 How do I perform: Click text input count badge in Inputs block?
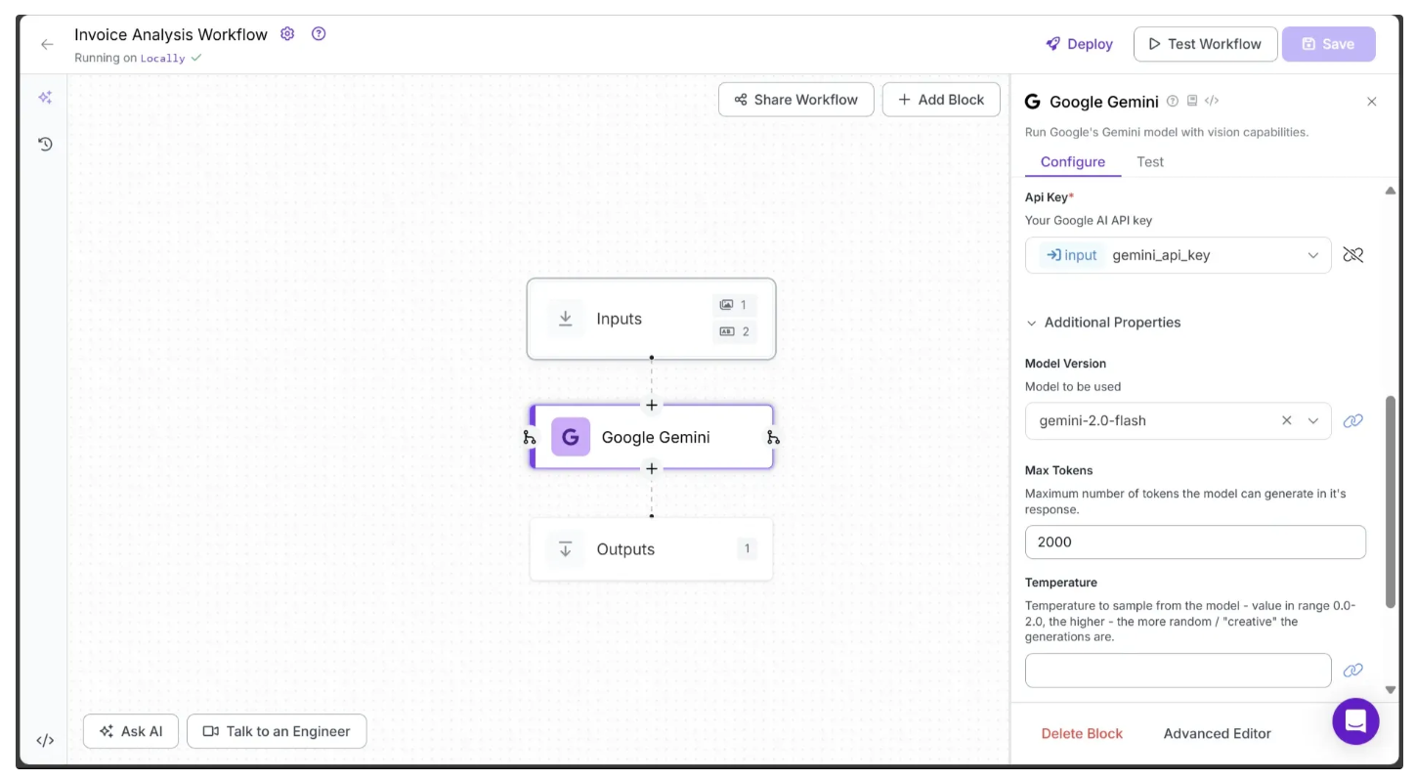tap(734, 332)
